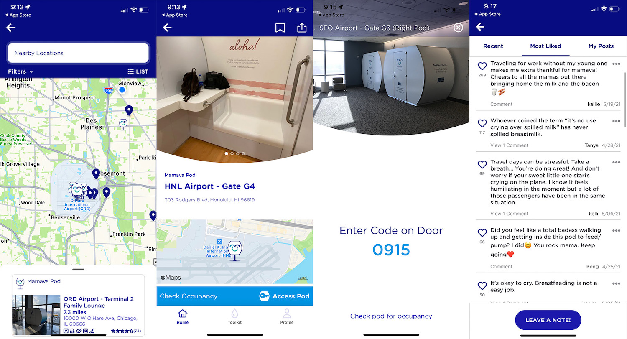Like Tanya's spilled breastmilk note
The width and height of the screenshot is (627, 339).
[482, 123]
